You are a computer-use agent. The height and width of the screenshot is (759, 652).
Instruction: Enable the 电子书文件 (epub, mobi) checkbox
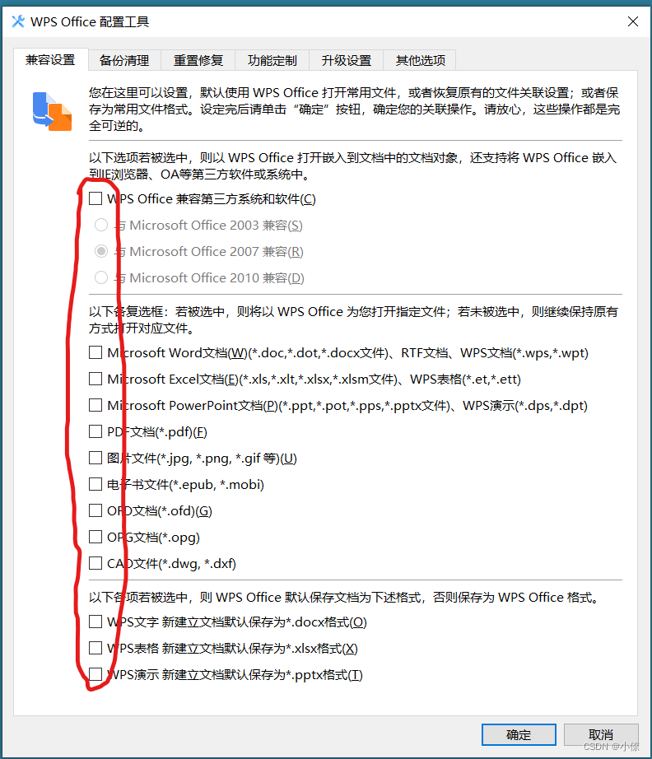(95, 484)
